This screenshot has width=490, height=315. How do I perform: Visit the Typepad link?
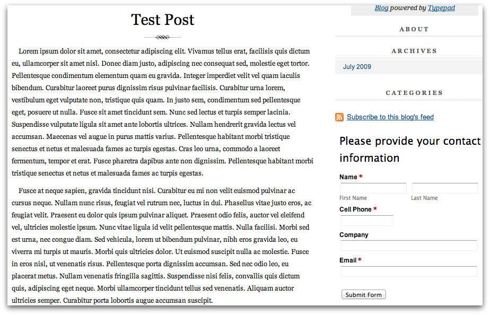[442, 7]
